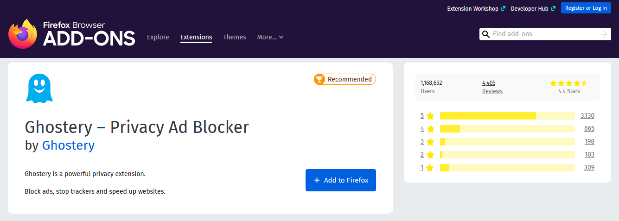The height and width of the screenshot is (221, 619).
Task: Click the 5-star rating row star
Action: pyautogui.click(x=430, y=116)
